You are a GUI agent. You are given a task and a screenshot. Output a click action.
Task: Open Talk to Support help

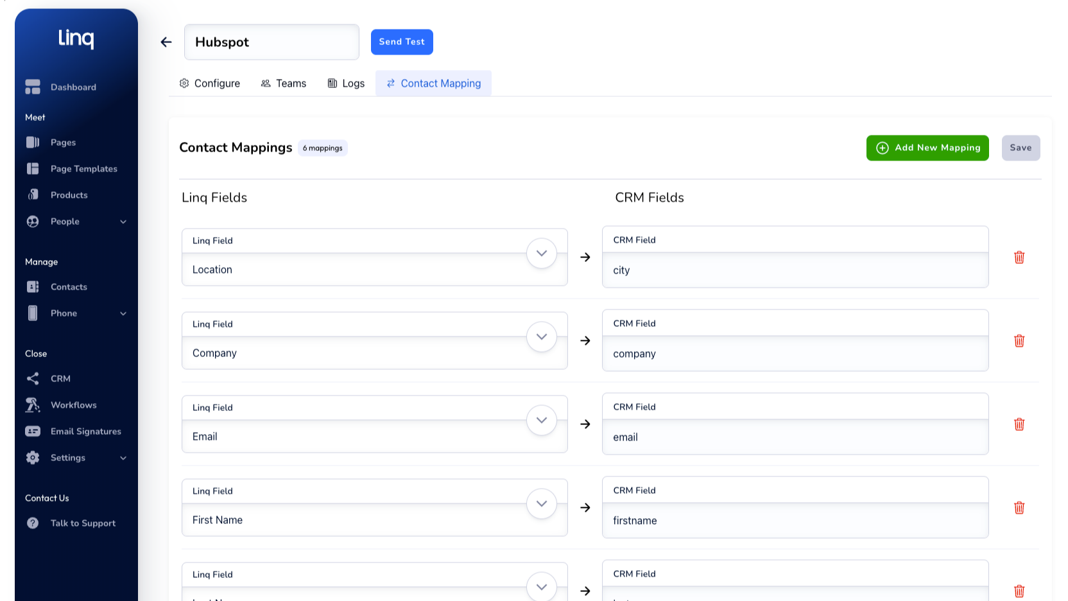coord(83,523)
